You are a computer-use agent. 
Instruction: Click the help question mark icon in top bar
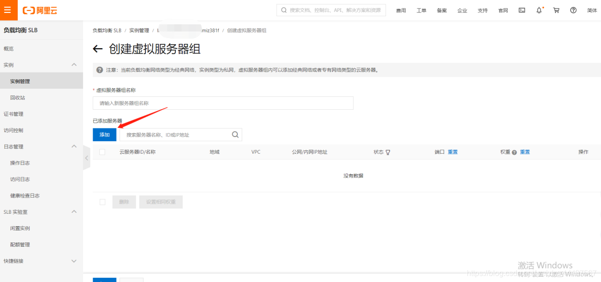tap(573, 10)
